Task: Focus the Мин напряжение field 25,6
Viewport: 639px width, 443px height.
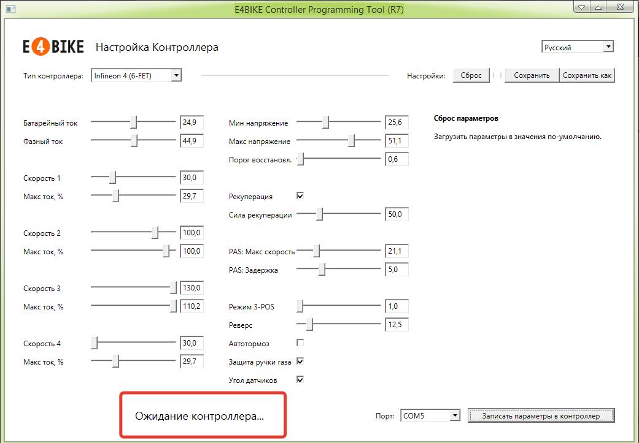Action: [397, 122]
